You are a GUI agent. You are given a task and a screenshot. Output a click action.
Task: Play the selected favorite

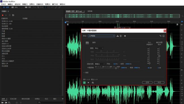pyautogui.click(x=6, y=15)
